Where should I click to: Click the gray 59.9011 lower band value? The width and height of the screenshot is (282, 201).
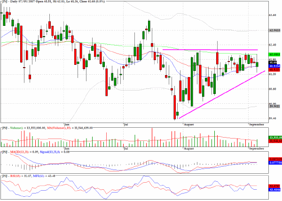click(275, 106)
